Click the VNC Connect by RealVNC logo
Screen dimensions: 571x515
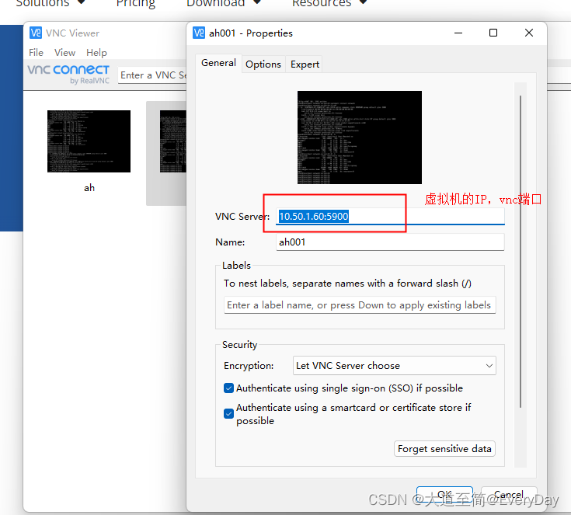(69, 74)
